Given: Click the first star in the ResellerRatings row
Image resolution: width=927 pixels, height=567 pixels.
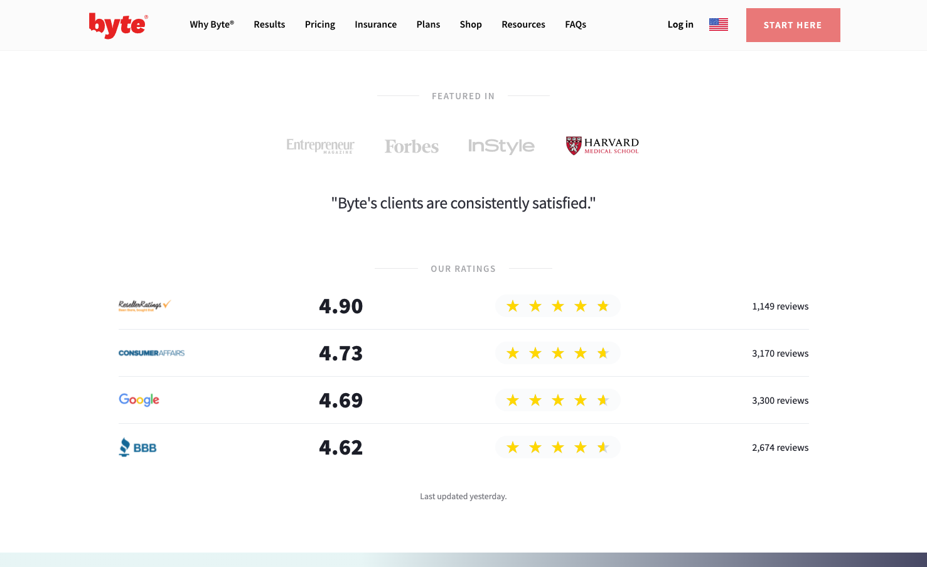Looking at the screenshot, I should (513, 306).
